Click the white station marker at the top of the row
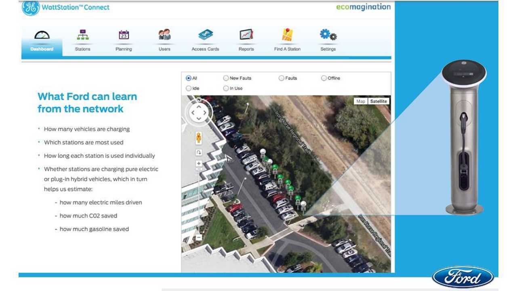 tap(263, 153)
